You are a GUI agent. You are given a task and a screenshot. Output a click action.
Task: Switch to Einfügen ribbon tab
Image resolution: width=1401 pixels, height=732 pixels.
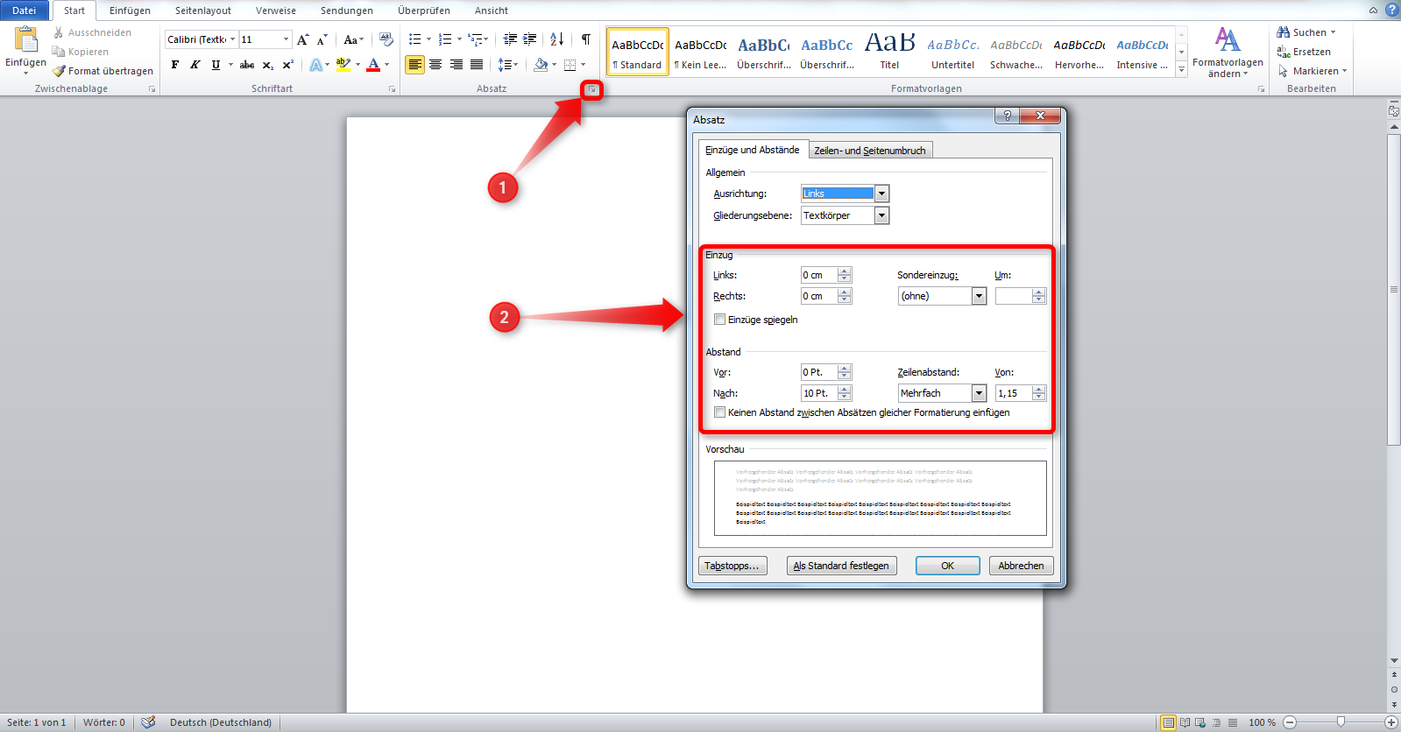[x=130, y=11]
